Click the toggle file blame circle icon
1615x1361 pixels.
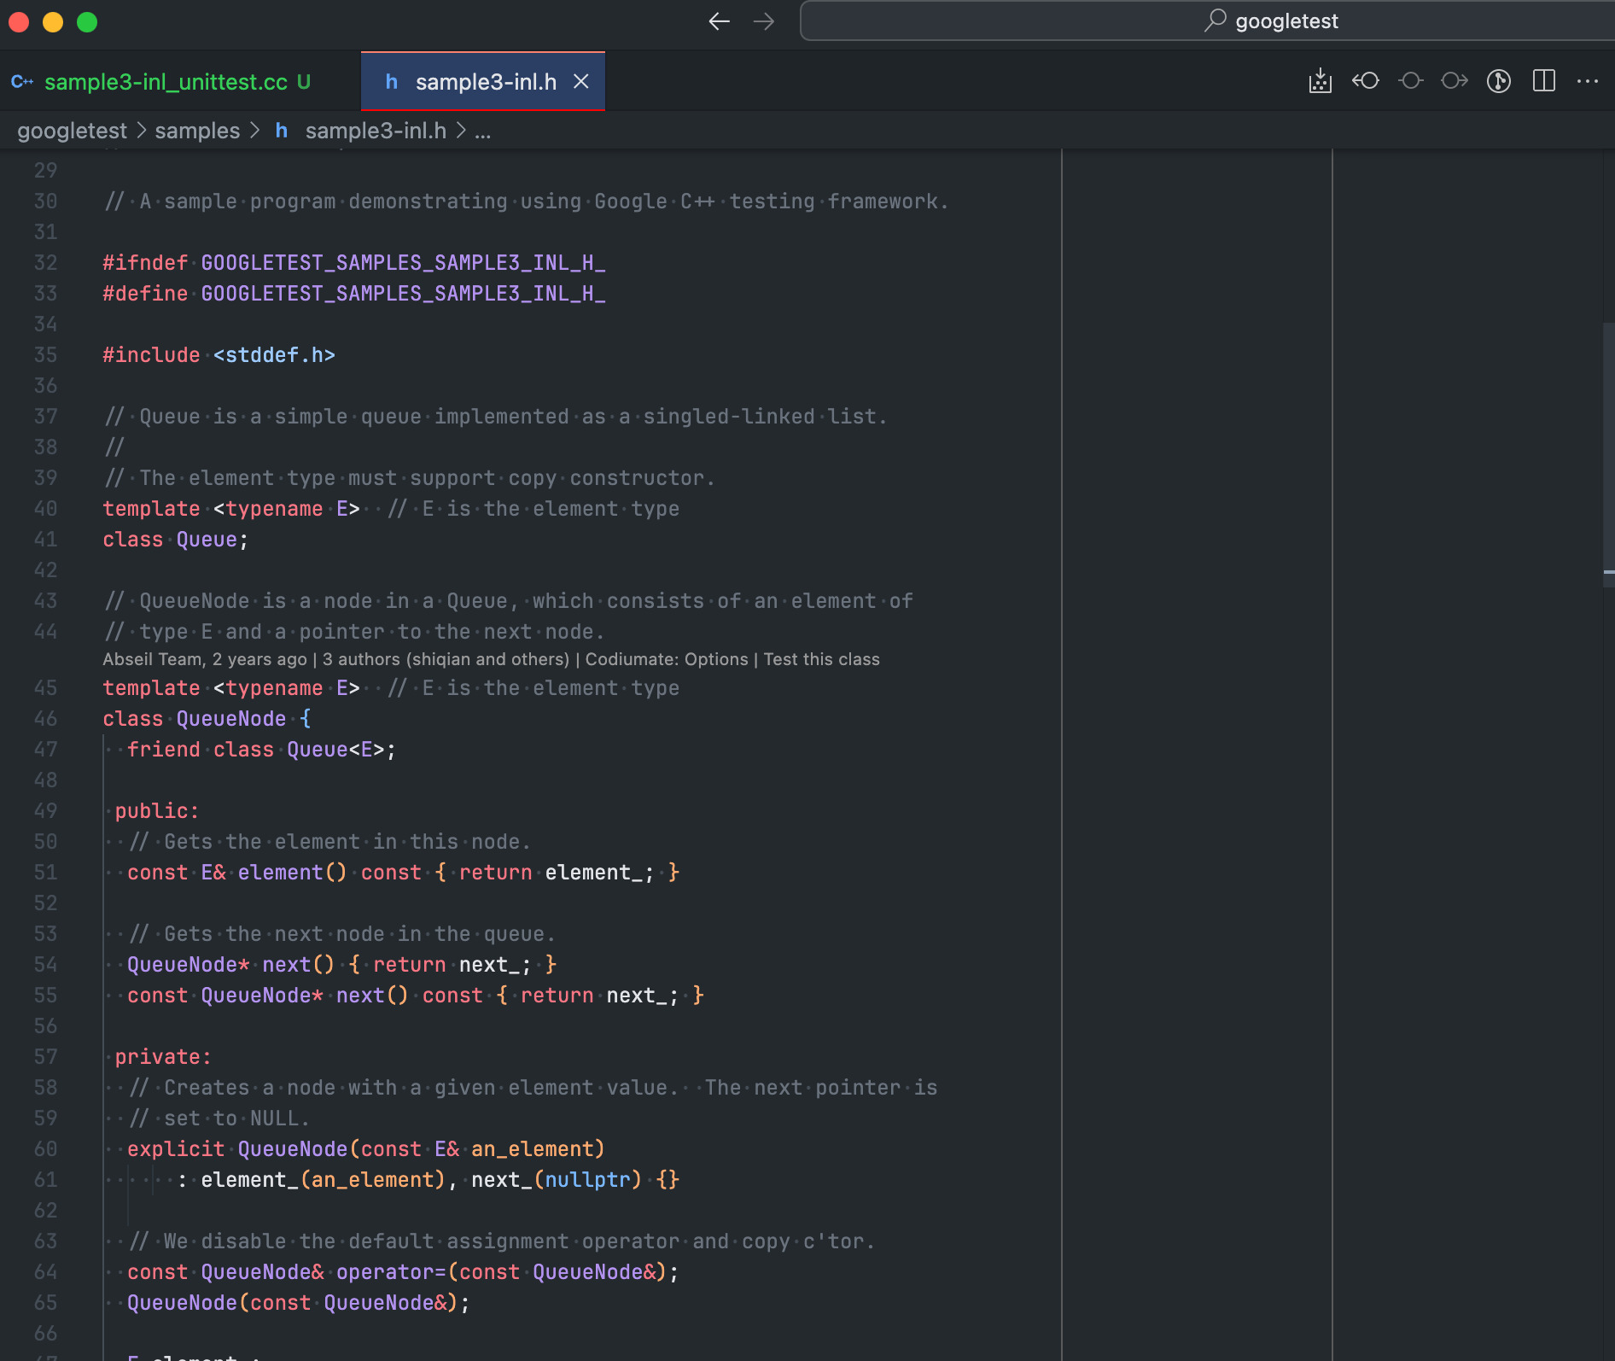pyautogui.click(x=1411, y=81)
